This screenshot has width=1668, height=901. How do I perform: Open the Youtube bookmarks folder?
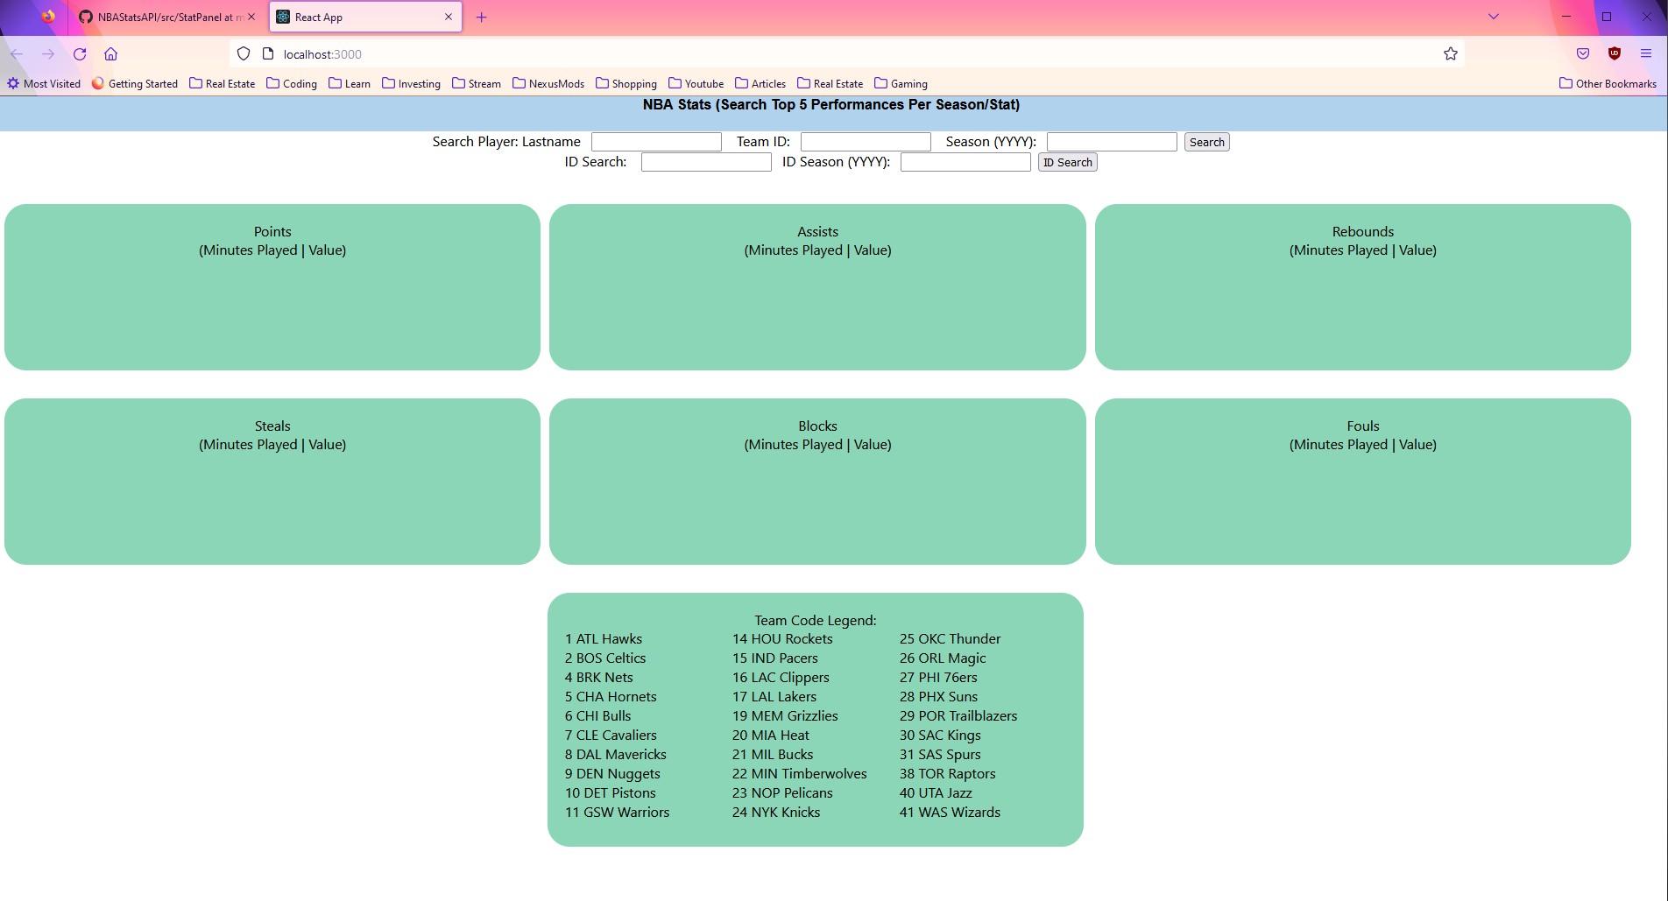[x=696, y=83]
